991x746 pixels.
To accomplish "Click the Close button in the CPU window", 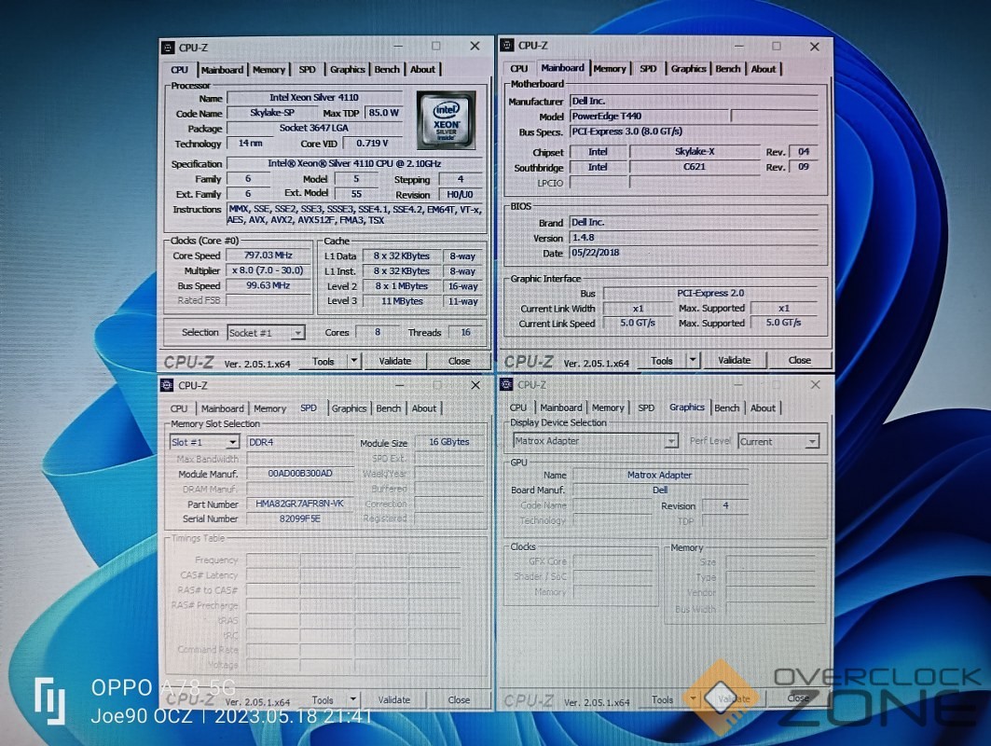I will [x=459, y=361].
